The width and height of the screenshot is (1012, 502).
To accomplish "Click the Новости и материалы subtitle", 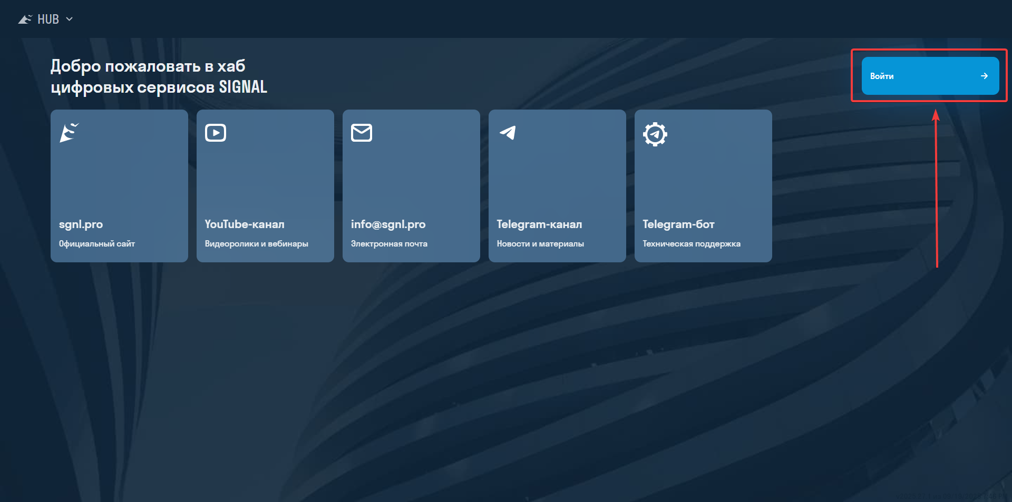I will (540, 244).
